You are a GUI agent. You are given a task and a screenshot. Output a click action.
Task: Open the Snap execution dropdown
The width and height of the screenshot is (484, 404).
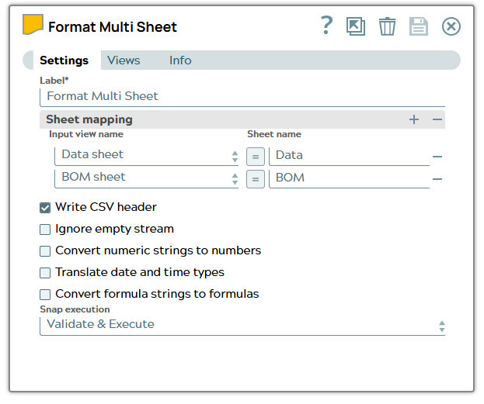(x=242, y=326)
